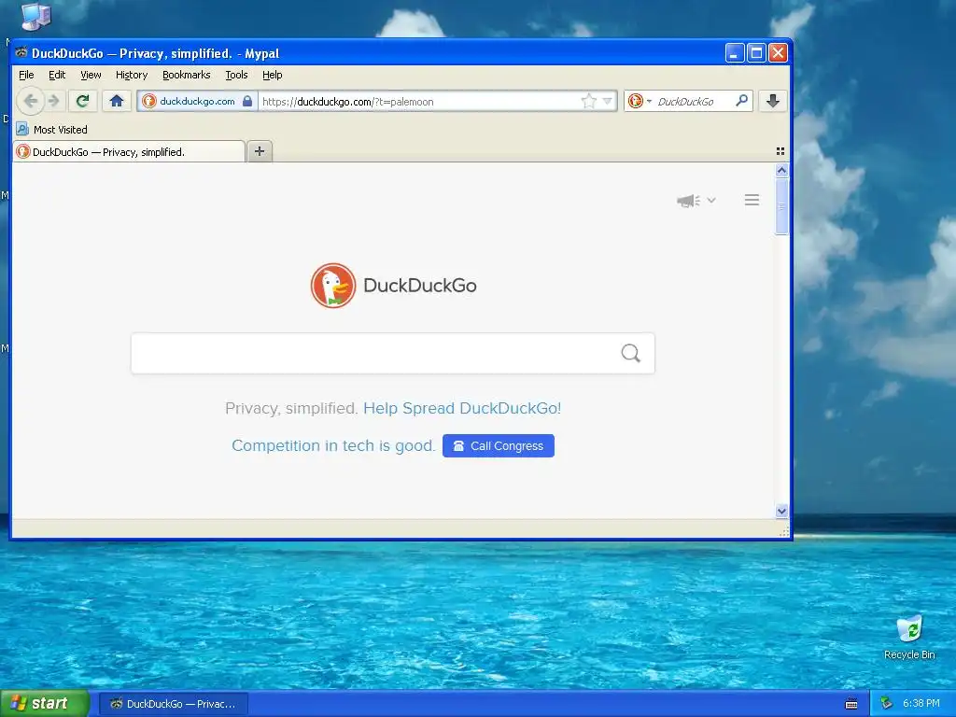This screenshot has height=717, width=956.
Task: Reload the page with the green refresh icon
Action: pyautogui.click(x=82, y=101)
